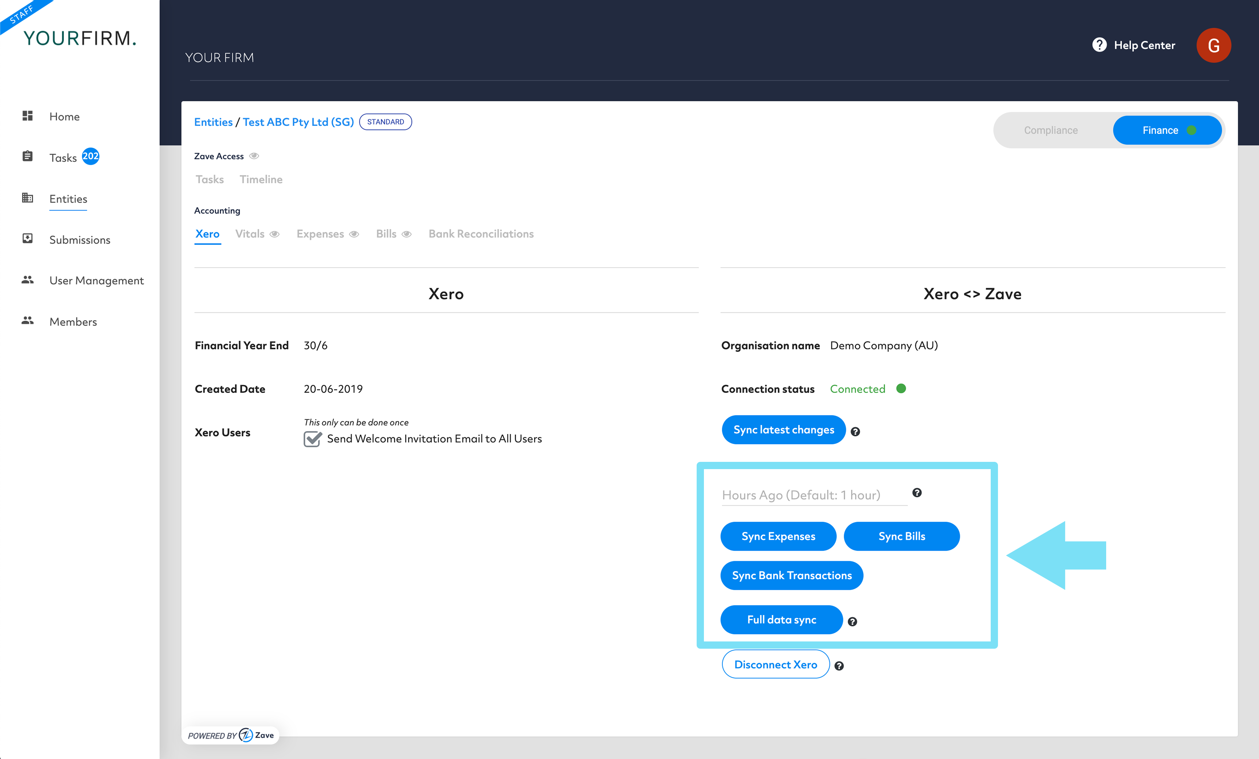Open the Vitals tab
This screenshot has height=759, width=1259.
coord(250,234)
